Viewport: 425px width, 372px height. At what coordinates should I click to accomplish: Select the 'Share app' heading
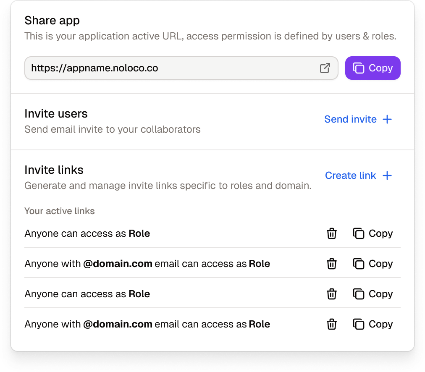pyautogui.click(x=52, y=21)
